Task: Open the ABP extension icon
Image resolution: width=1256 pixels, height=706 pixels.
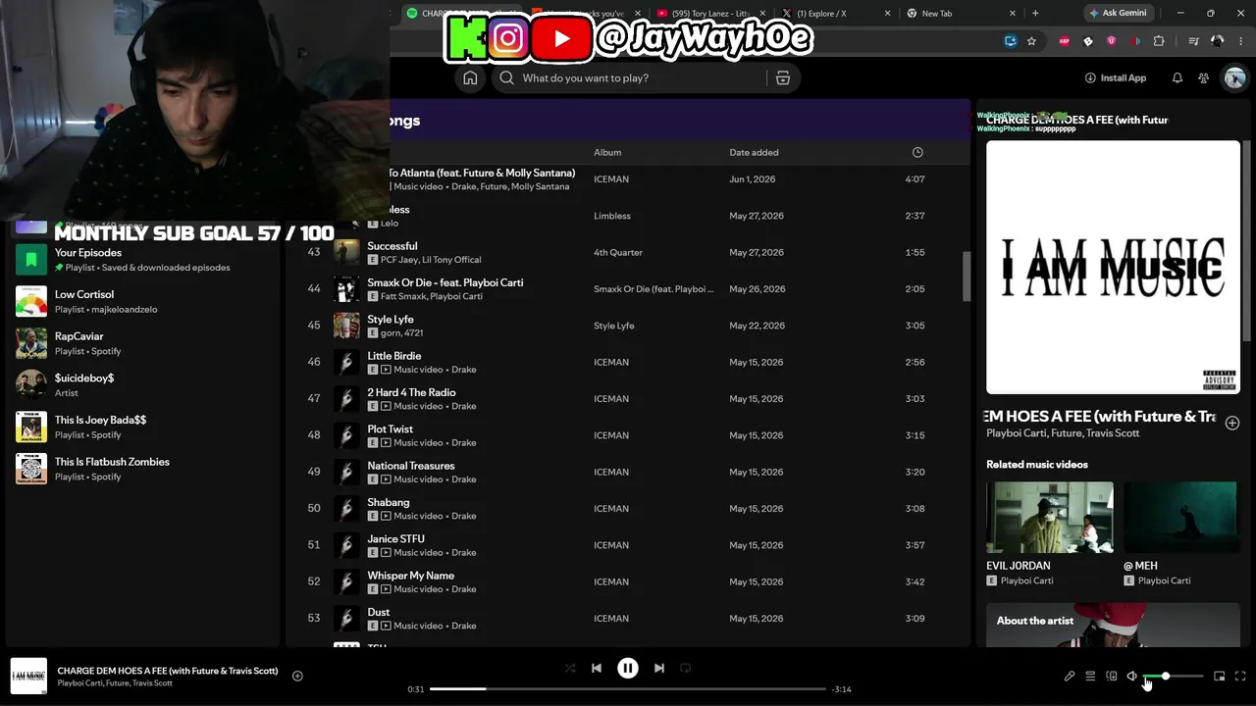Action: 1065,41
